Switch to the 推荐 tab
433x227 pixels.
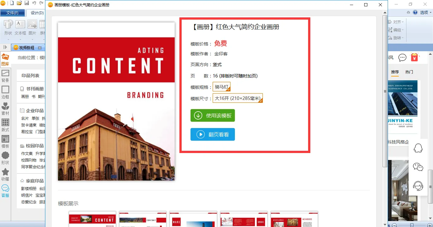395,72
